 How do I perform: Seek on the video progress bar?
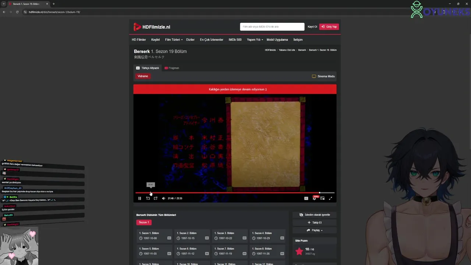point(235,193)
